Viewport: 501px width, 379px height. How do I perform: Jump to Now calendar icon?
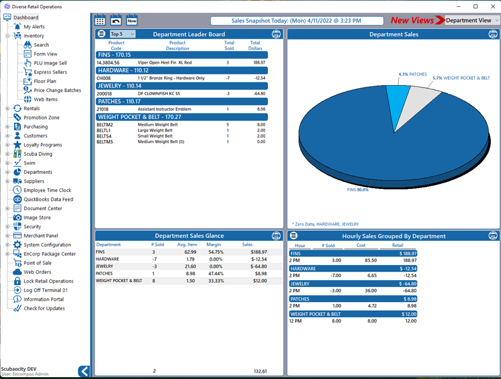tap(132, 21)
